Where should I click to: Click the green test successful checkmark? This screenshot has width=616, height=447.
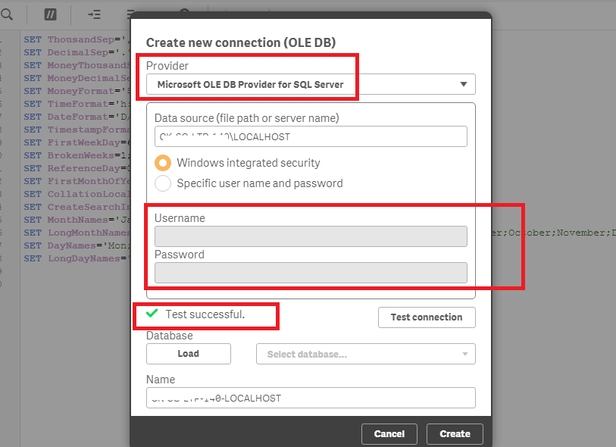click(x=152, y=314)
